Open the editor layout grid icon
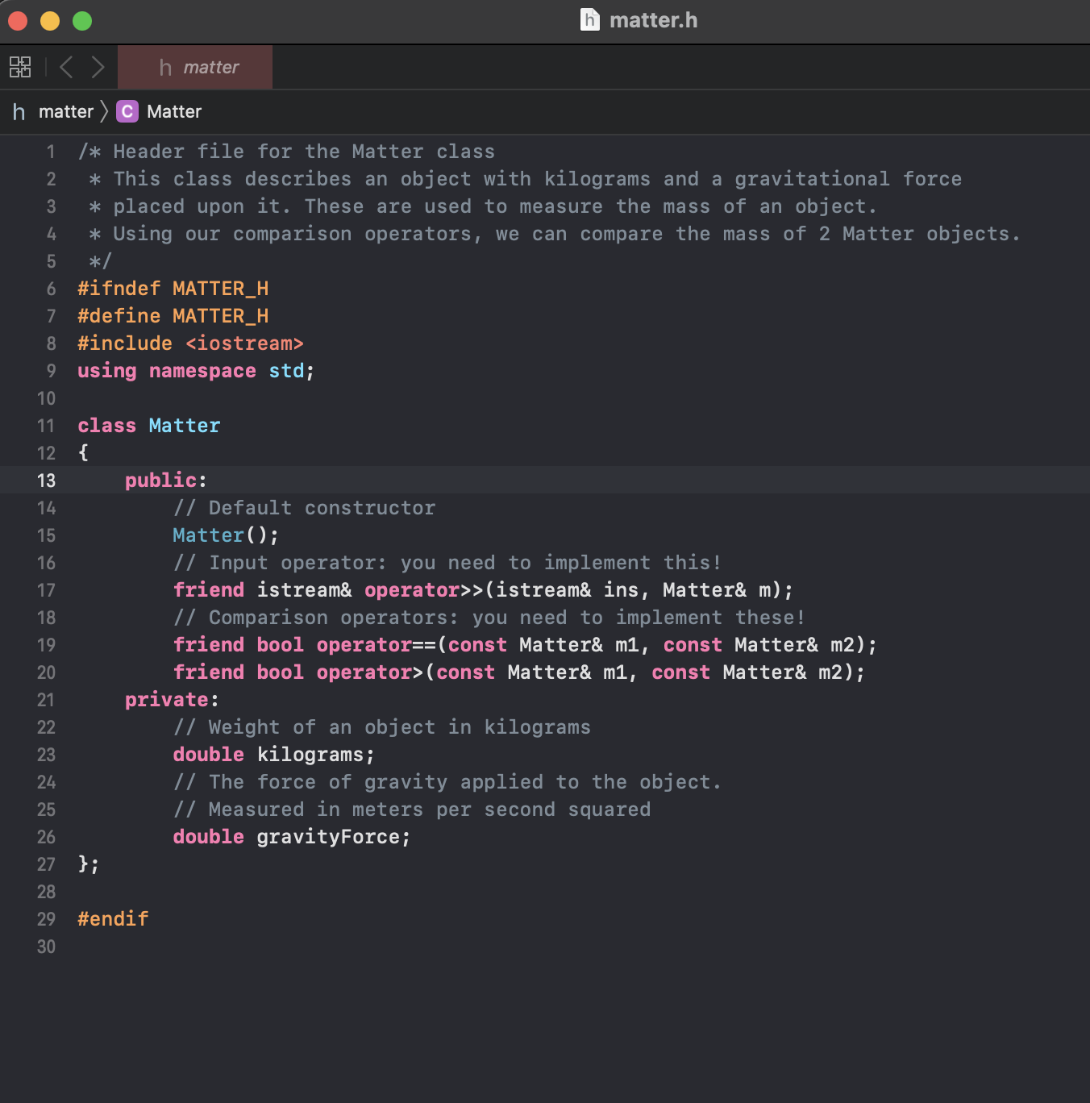Image resolution: width=1090 pixels, height=1103 pixels. point(20,67)
